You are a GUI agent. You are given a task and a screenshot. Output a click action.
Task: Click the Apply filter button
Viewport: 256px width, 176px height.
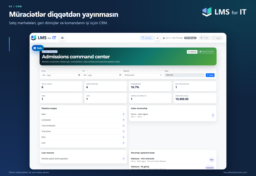(x=210, y=75)
